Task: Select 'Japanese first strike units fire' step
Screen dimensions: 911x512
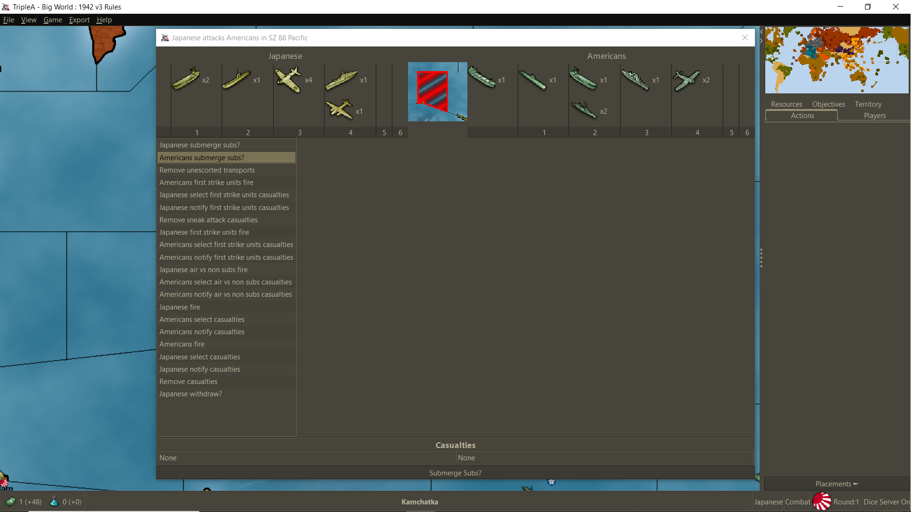Action: pyautogui.click(x=226, y=232)
